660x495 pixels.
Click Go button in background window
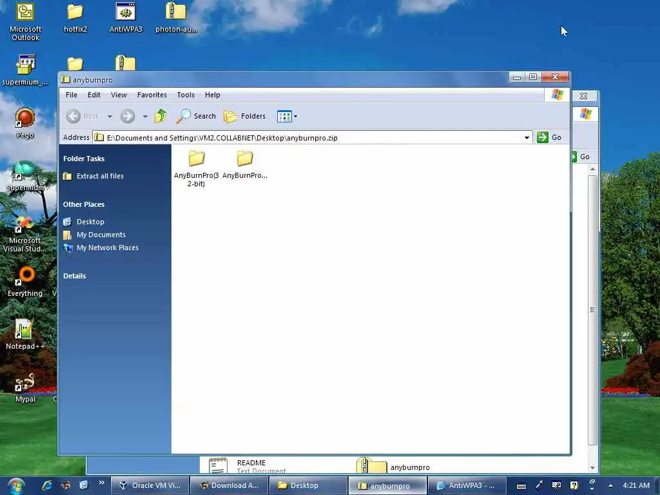tap(583, 157)
